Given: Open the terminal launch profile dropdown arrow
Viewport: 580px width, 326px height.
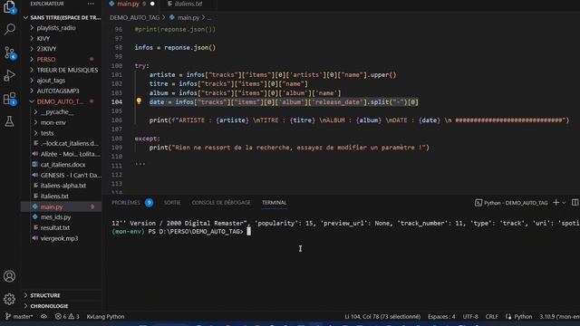Looking at the screenshot, I should point(564,203).
